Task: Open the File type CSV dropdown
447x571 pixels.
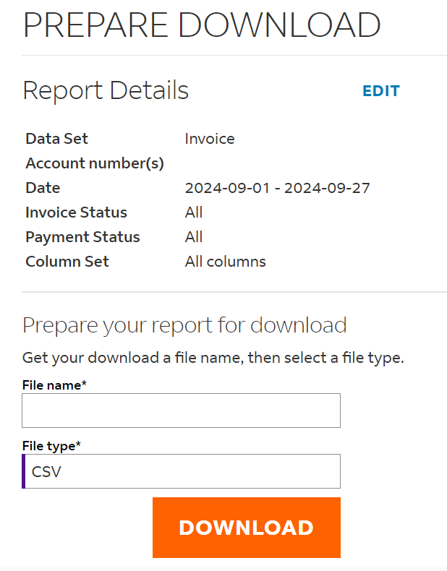Action: tap(181, 471)
